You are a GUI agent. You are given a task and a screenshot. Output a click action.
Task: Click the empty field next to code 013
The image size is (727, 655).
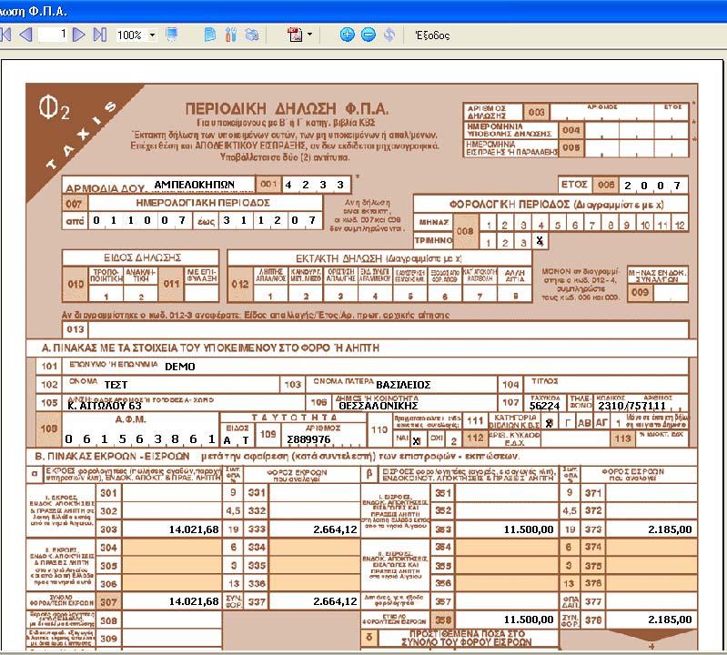point(389,329)
